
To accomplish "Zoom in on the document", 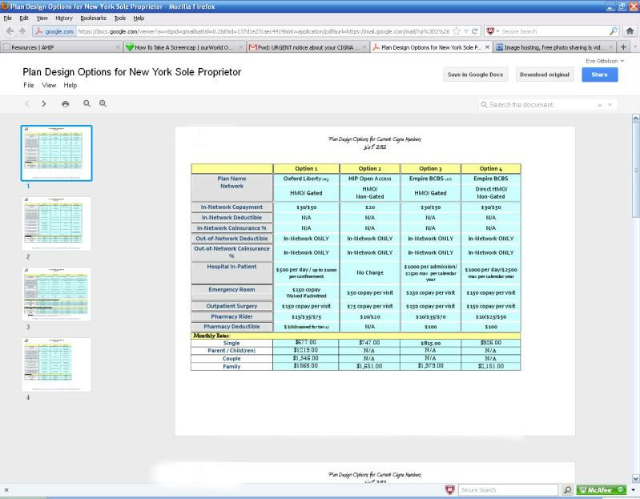I will [x=103, y=103].
